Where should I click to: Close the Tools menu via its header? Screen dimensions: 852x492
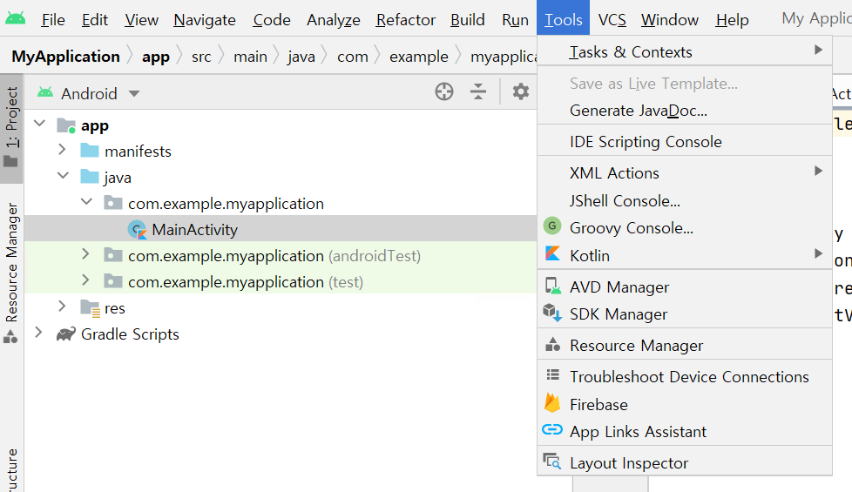564,19
